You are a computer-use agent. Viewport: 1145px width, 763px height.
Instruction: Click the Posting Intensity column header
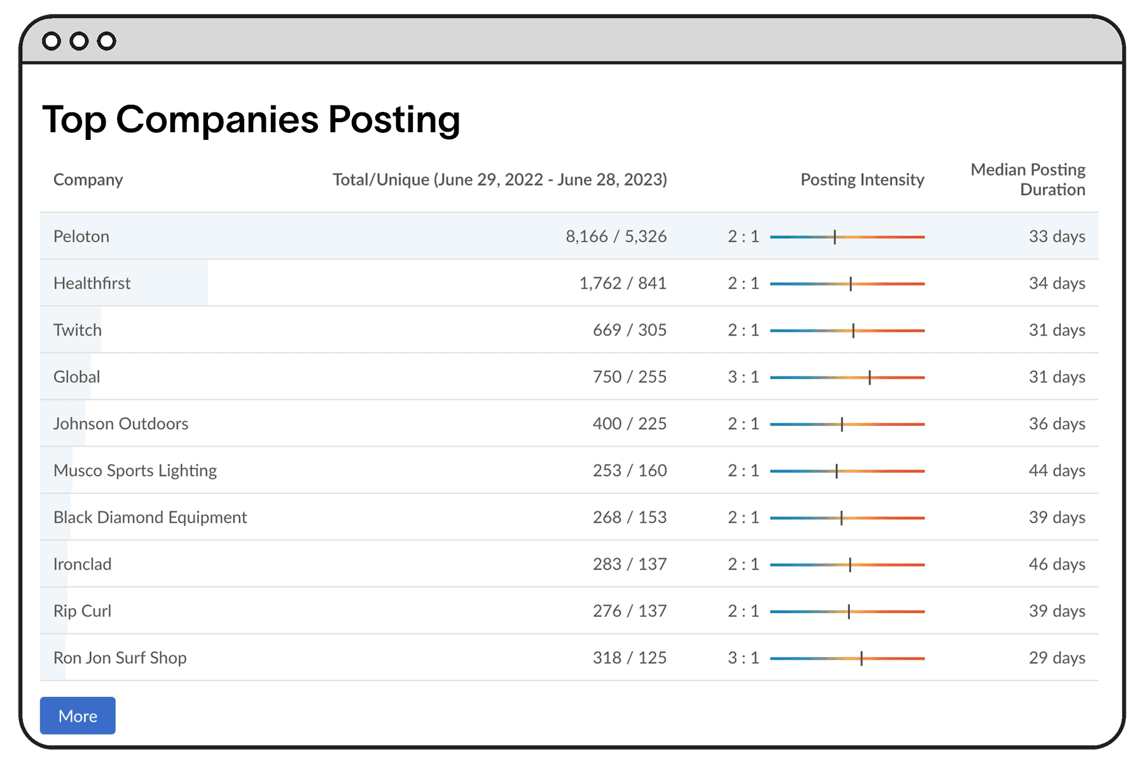pyautogui.click(x=862, y=179)
